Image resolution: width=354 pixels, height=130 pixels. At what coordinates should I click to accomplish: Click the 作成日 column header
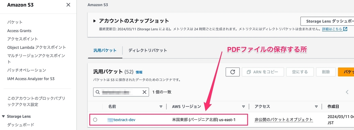333,107
